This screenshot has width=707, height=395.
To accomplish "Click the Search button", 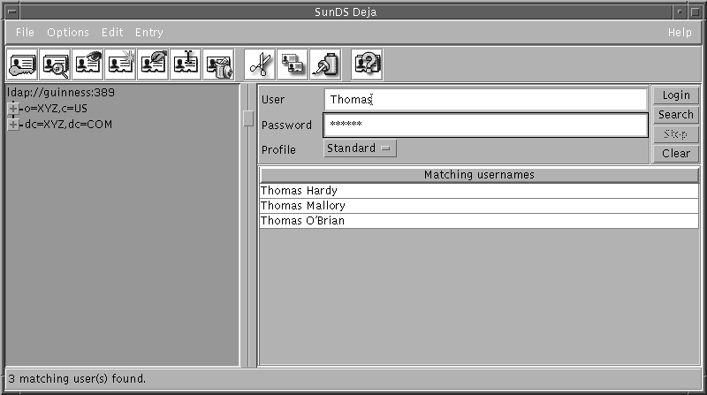I will (x=676, y=115).
